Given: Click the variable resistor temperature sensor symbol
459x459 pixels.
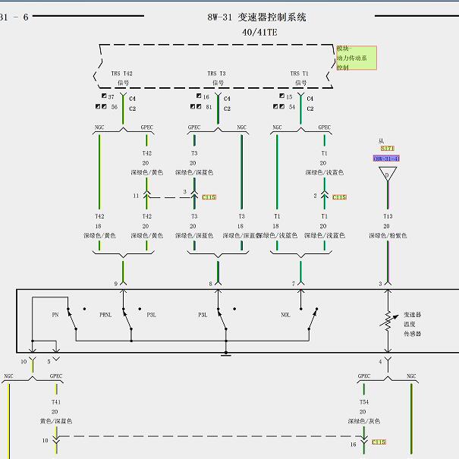Looking at the screenshot, I should pyautogui.click(x=388, y=321).
